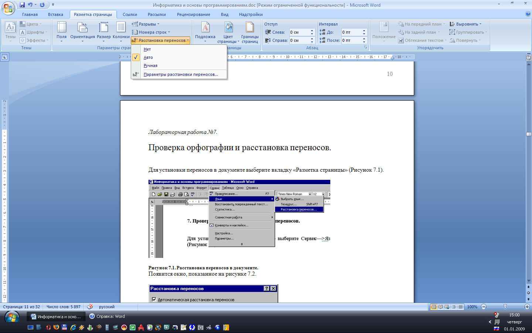The width and height of the screenshot is (532, 333).
Task: Click the spelling check icon in status bar
Action: 90,307
